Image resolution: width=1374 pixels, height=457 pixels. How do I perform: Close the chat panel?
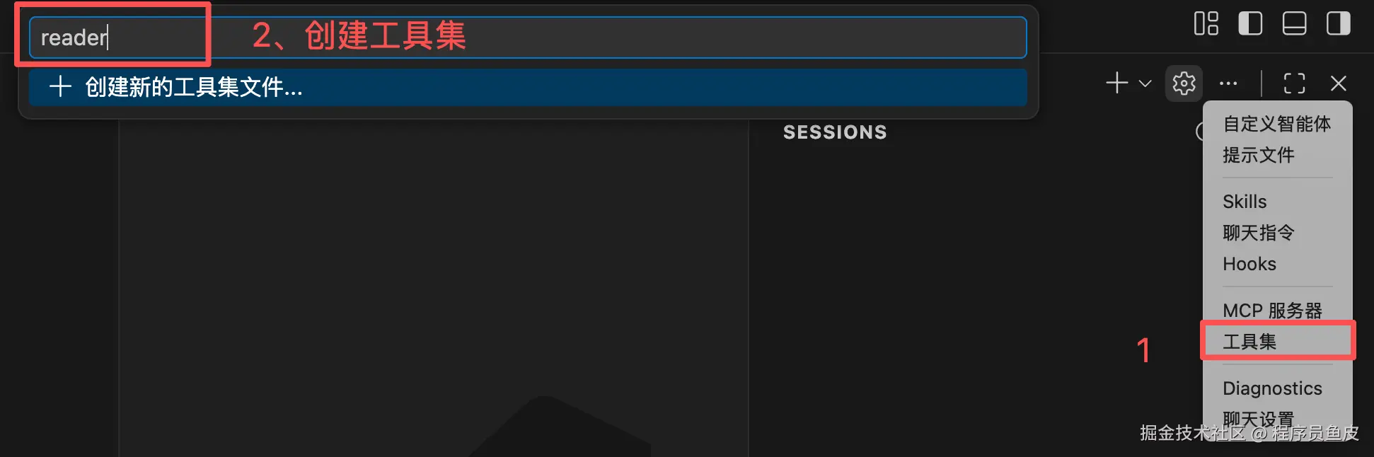click(x=1338, y=83)
